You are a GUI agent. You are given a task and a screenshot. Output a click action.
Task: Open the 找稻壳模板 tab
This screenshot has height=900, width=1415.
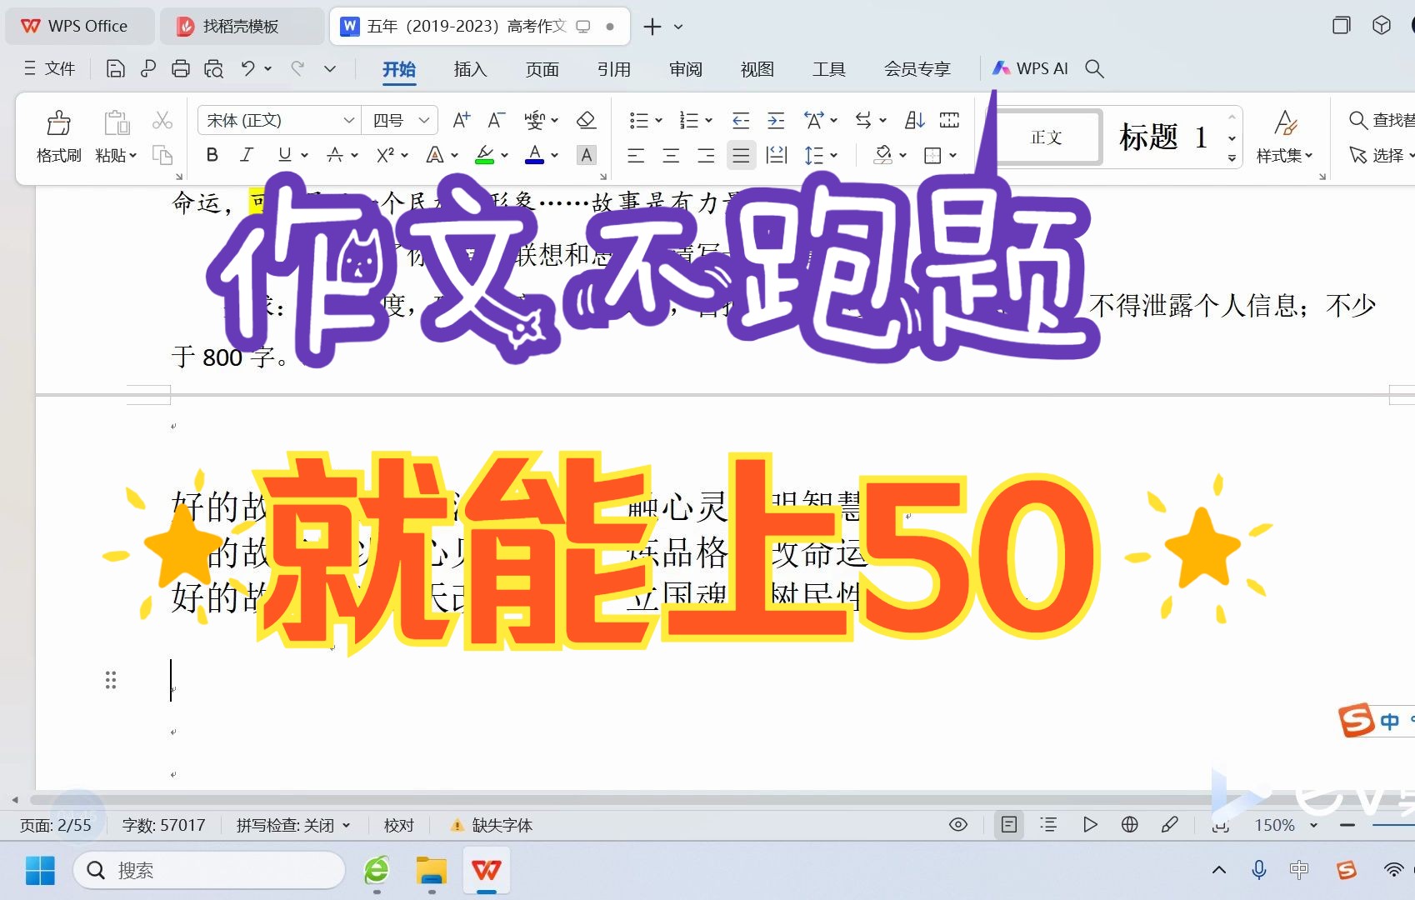(x=241, y=26)
